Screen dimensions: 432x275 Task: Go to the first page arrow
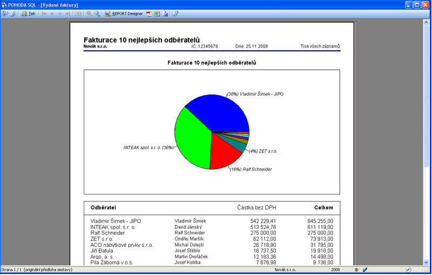pos(44,14)
